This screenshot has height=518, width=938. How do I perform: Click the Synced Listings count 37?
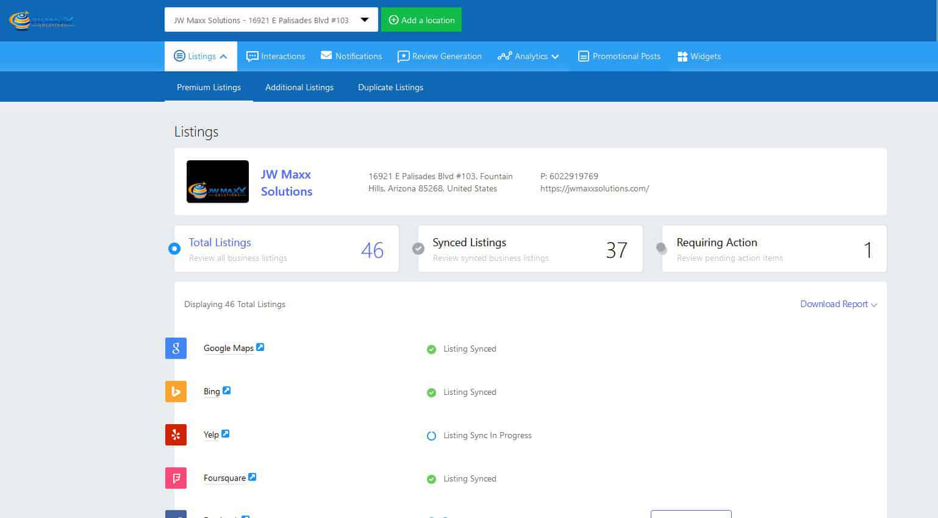617,250
